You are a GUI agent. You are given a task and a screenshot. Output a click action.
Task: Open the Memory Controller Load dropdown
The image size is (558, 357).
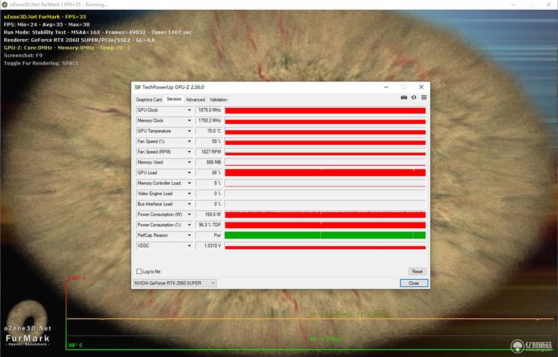coord(189,183)
